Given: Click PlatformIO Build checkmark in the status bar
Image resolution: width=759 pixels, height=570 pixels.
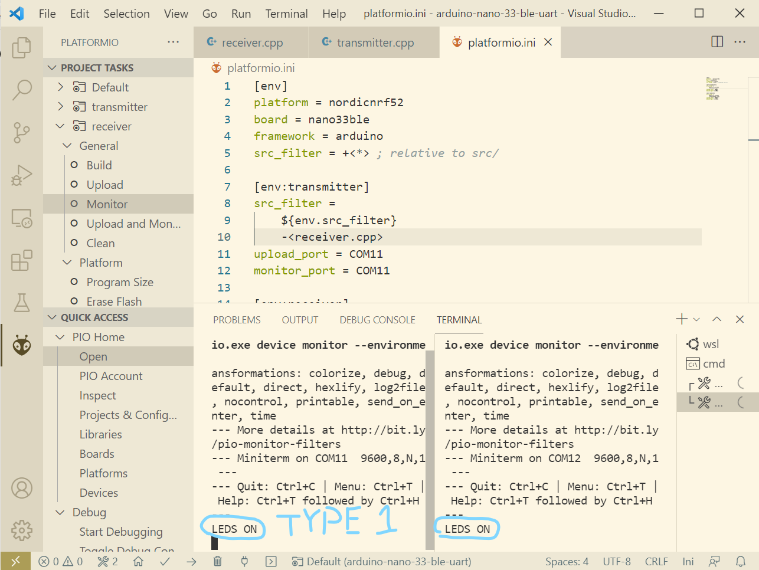Looking at the screenshot, I should coord(165,561).
